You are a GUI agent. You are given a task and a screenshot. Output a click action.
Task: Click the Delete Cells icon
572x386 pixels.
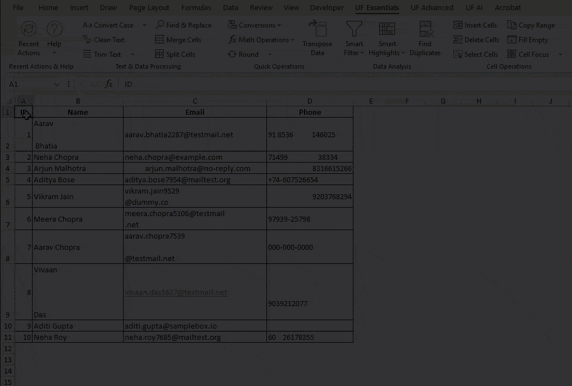coord(475,39)
